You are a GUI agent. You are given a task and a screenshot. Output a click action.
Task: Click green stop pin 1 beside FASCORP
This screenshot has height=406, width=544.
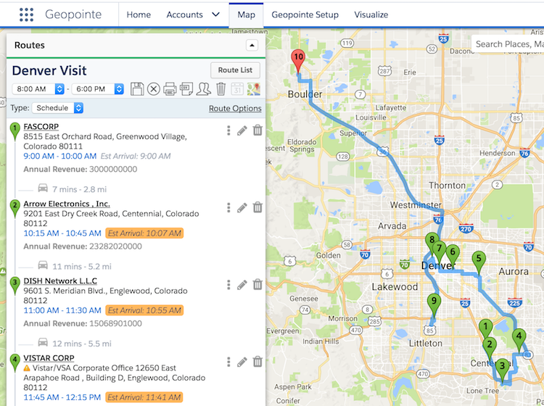point(15,130)
